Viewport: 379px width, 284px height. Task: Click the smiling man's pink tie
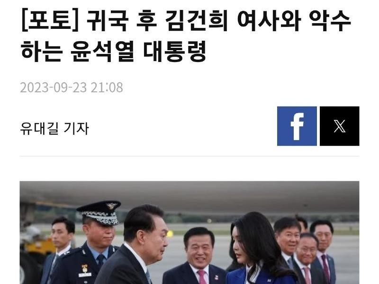201,277
